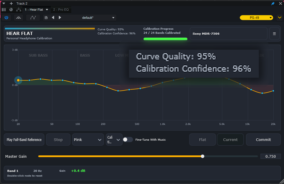This screenshot has width=284, height=184.
Task: Click the Track 2 title text
Action: pos(22,3)
